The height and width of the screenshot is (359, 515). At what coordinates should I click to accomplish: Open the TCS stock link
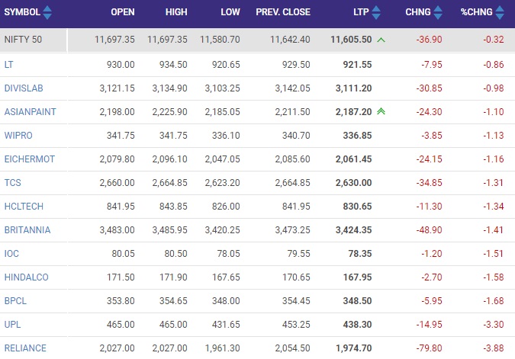13,182
